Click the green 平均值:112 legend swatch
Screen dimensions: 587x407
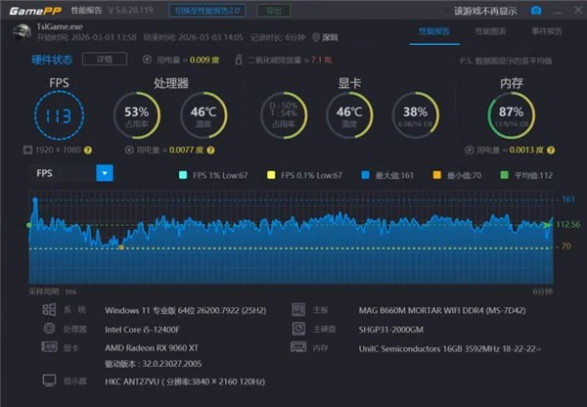[x=504, y=175]
